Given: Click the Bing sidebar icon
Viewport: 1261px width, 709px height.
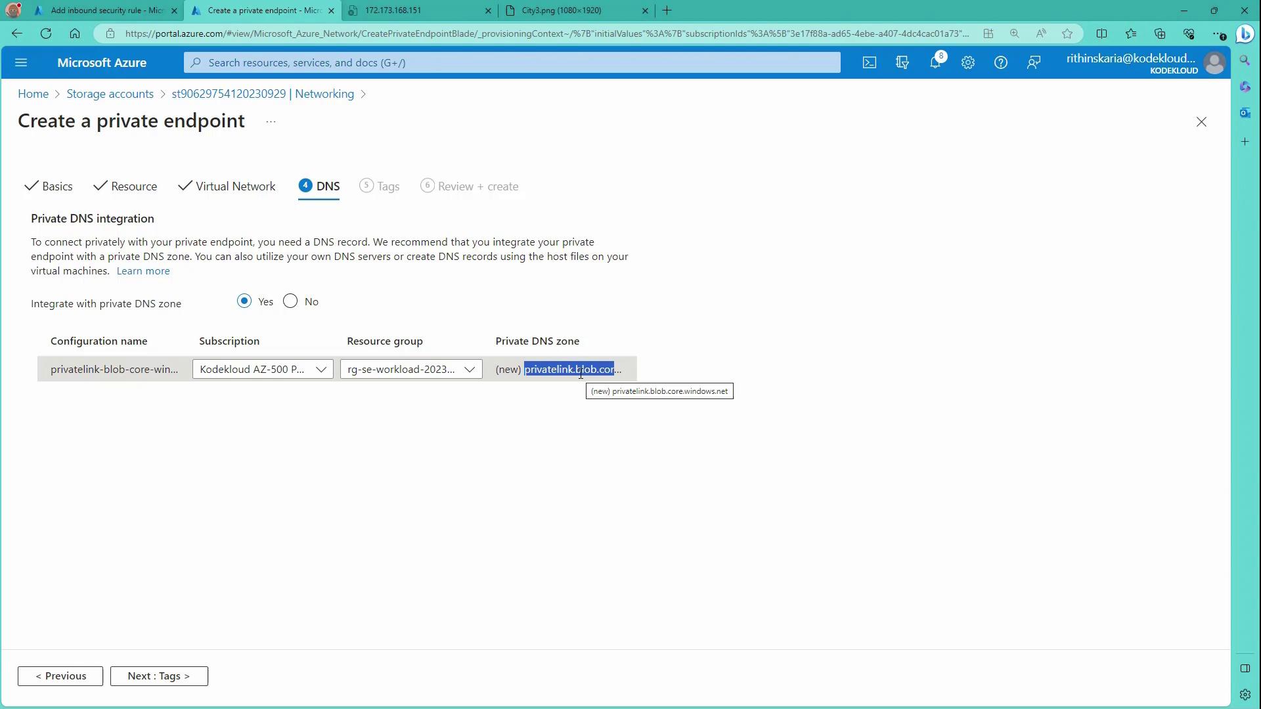Looking at the screenshot, I should click(1245, 33).
